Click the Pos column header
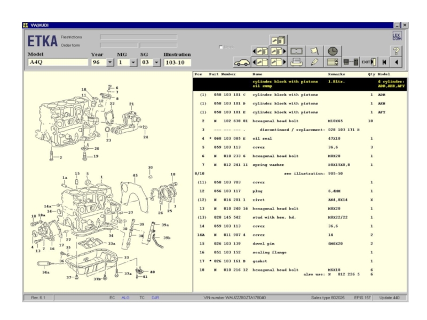427x320 pixels. [198, 74]
